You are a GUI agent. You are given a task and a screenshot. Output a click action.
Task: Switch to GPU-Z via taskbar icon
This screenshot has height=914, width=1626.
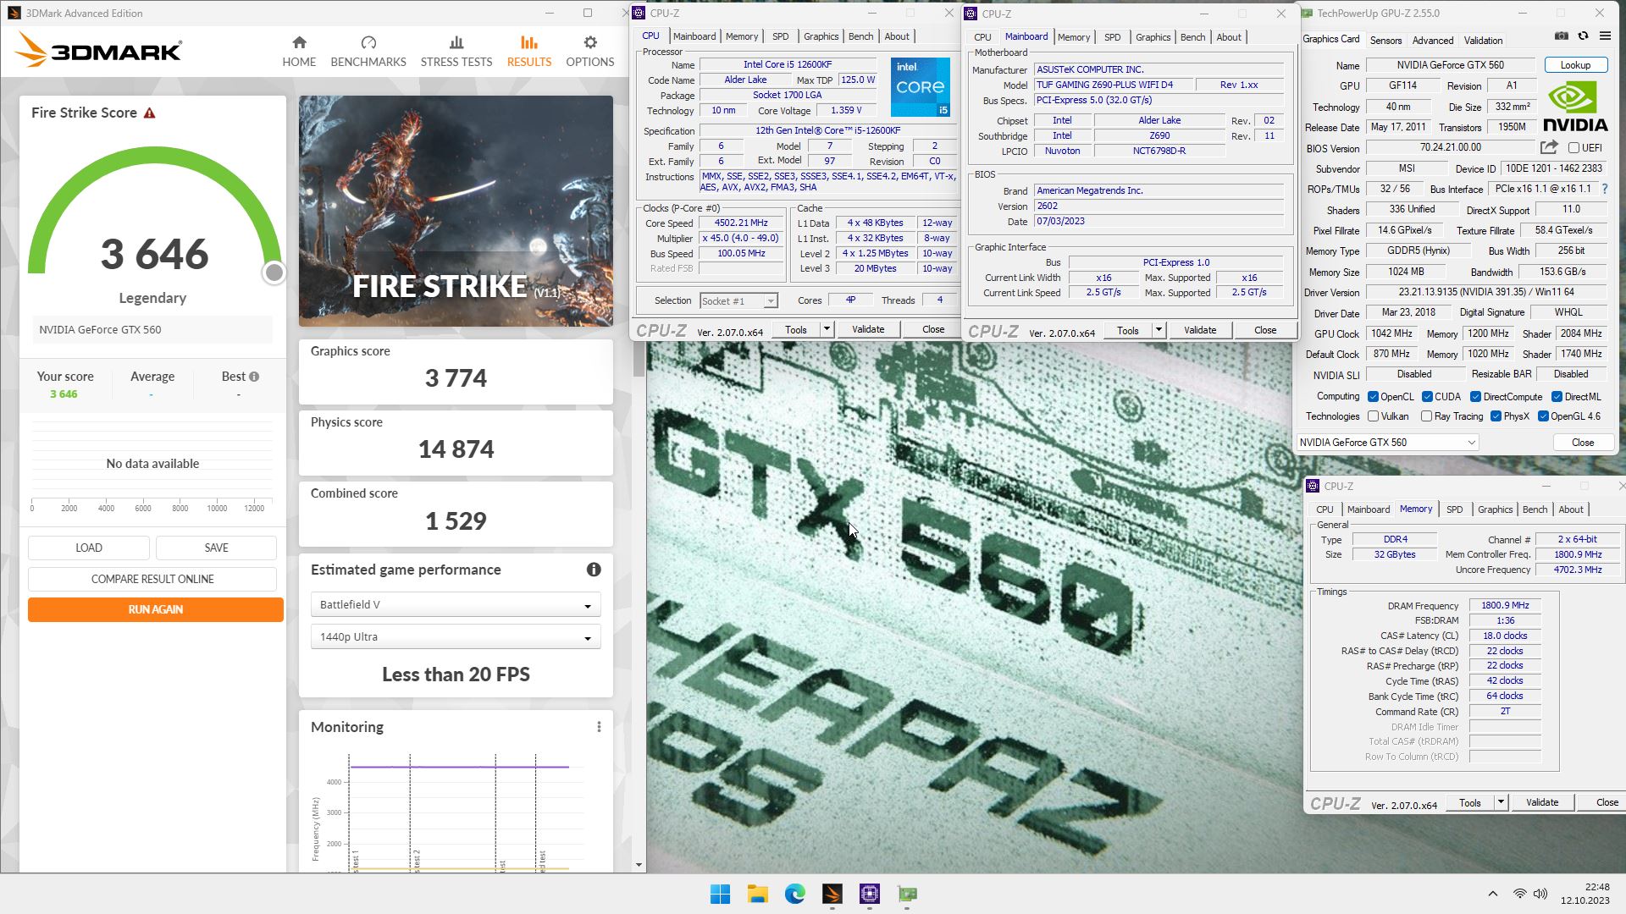907,894
